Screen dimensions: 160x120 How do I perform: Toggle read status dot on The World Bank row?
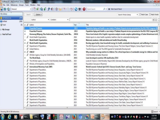[25, 58]
